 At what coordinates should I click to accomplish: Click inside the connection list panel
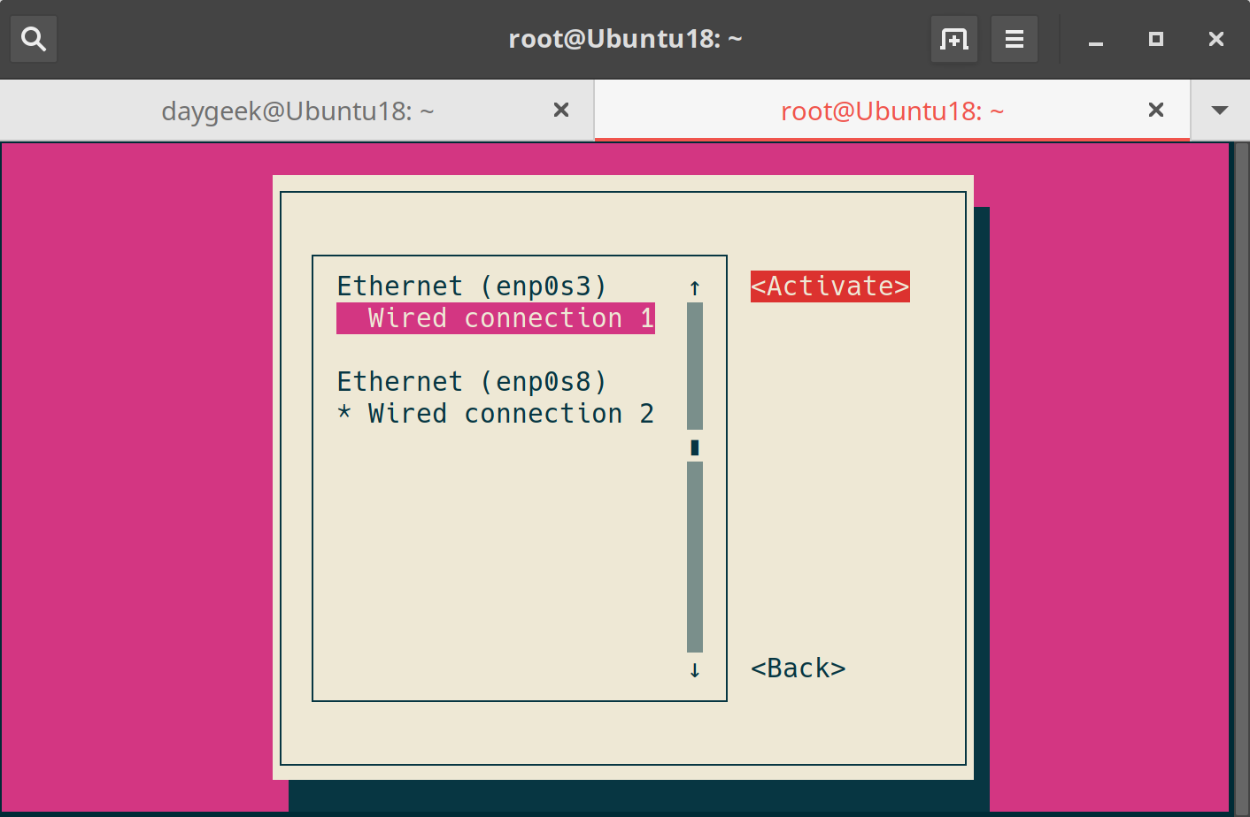point(520,548)
